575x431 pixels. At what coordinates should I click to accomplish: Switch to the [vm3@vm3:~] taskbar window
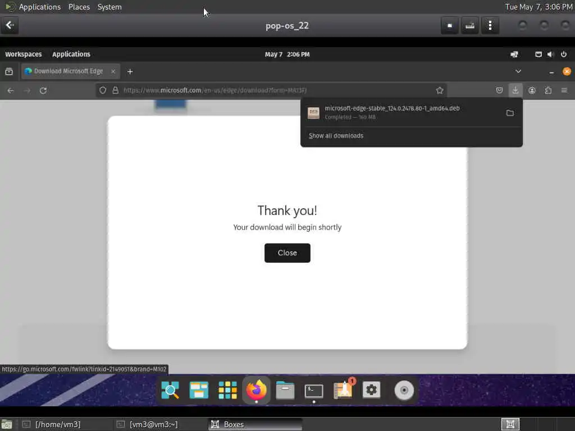[x=159, y=424]
